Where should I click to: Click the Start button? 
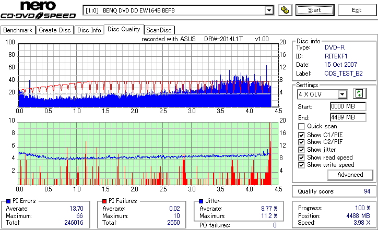pyautogui.click(x=315, y=10)
